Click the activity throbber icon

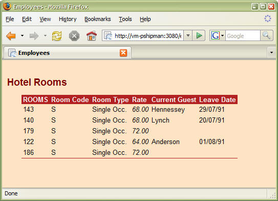pos(268,18)
